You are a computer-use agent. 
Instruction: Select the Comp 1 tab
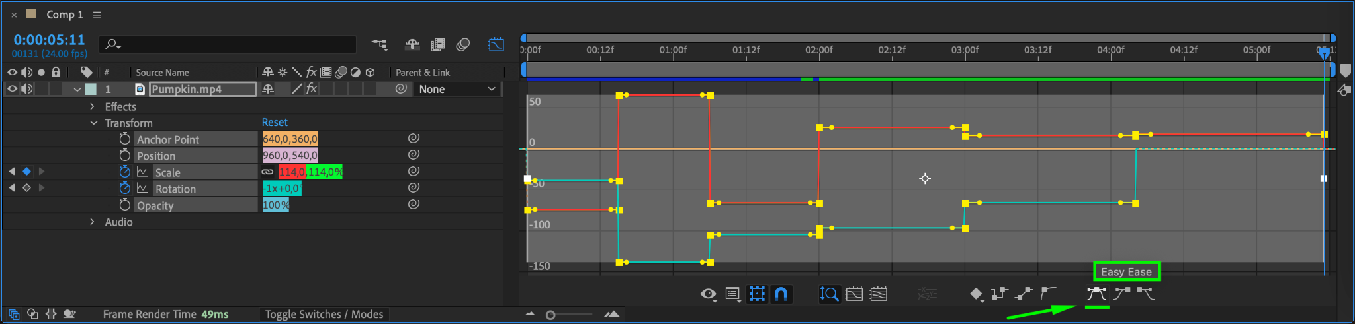click(x=65, y=15)
